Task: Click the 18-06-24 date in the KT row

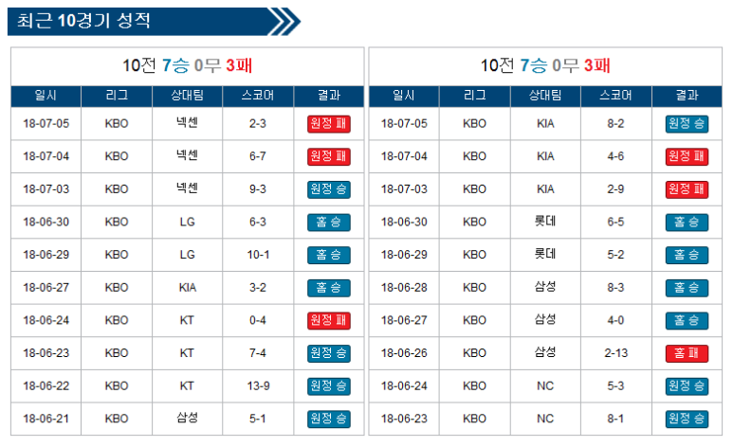Action: (46, 320)
